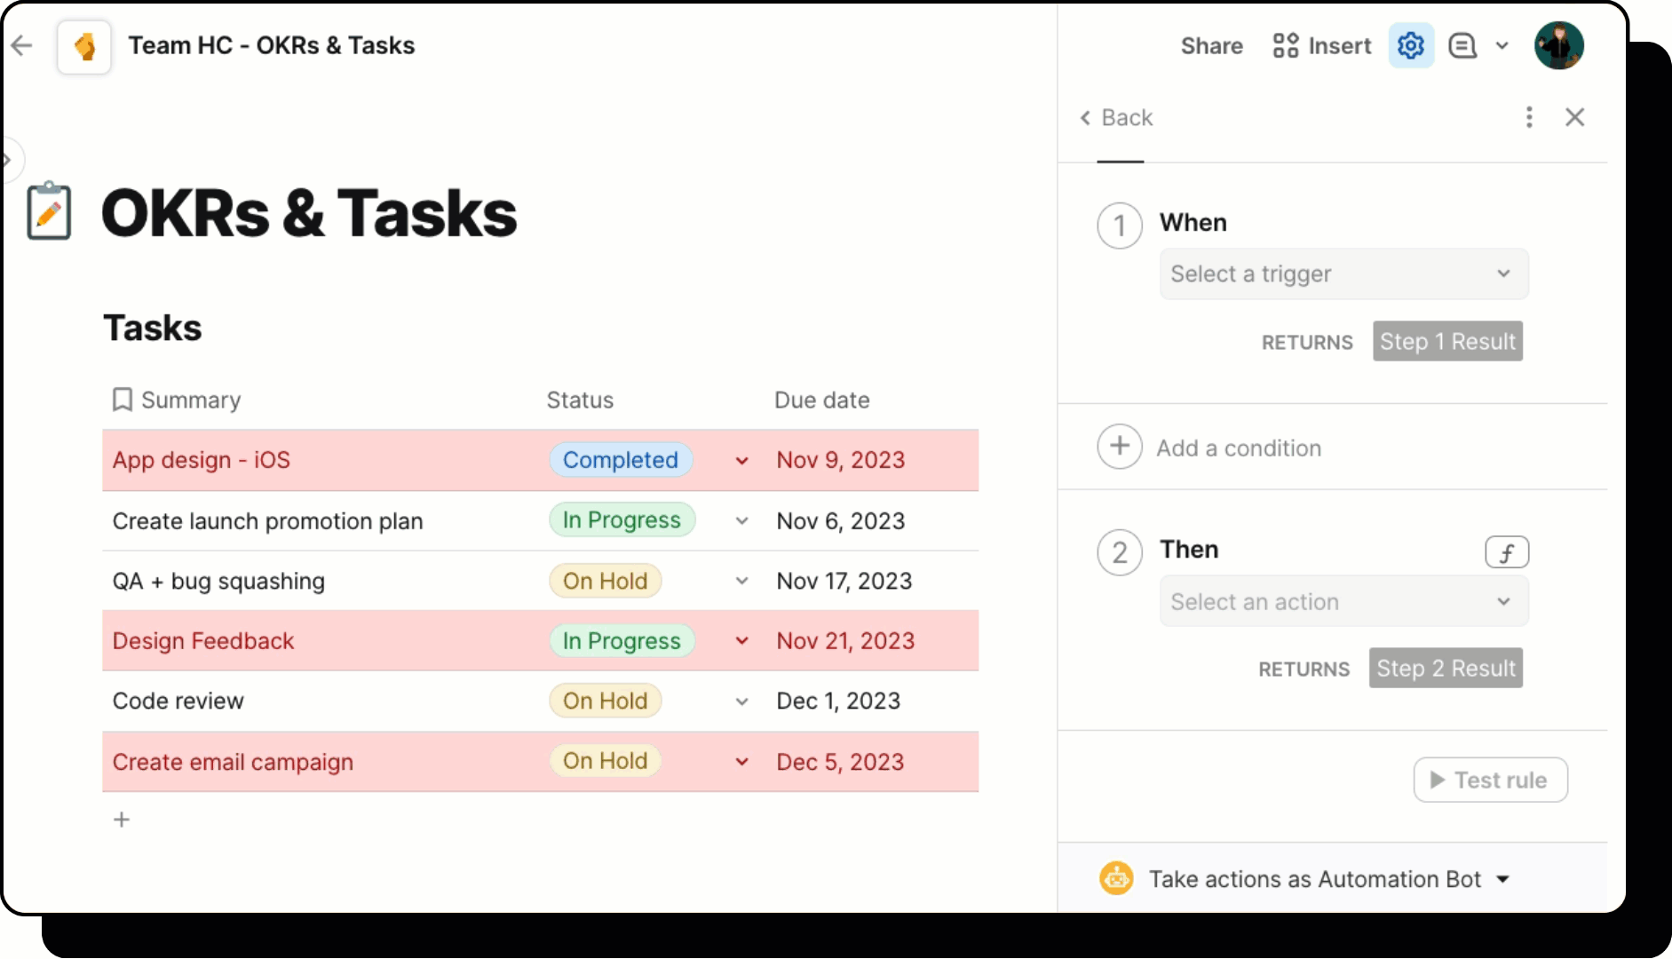The image size is (1672, 959).
Task: Click the back arrow in the top bar
Action: 21,45
